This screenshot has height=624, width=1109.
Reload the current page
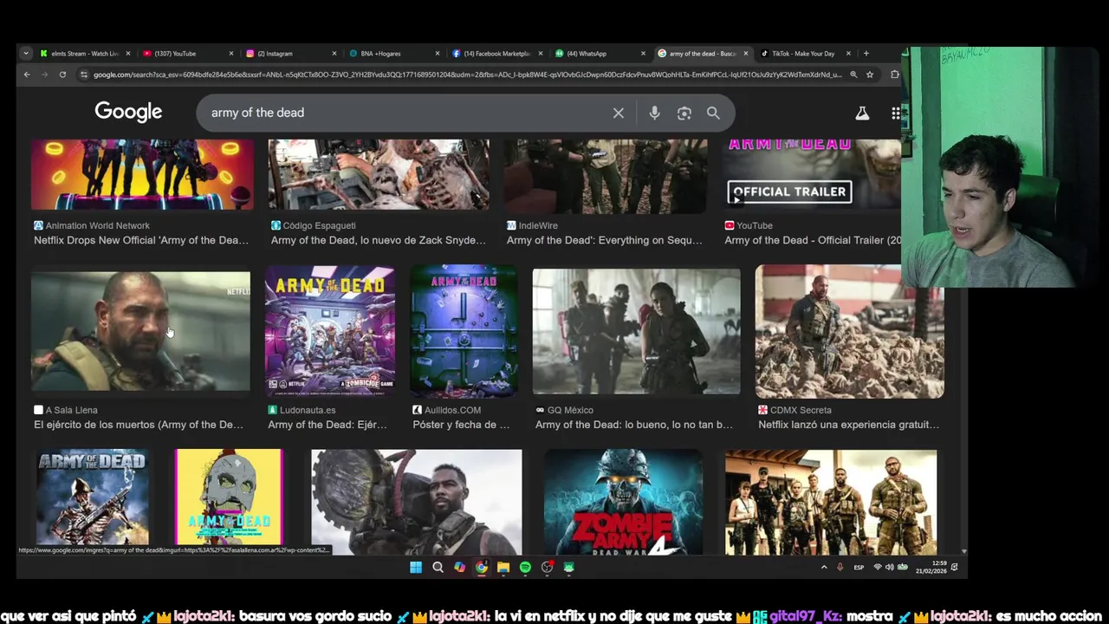coord(62,75)
